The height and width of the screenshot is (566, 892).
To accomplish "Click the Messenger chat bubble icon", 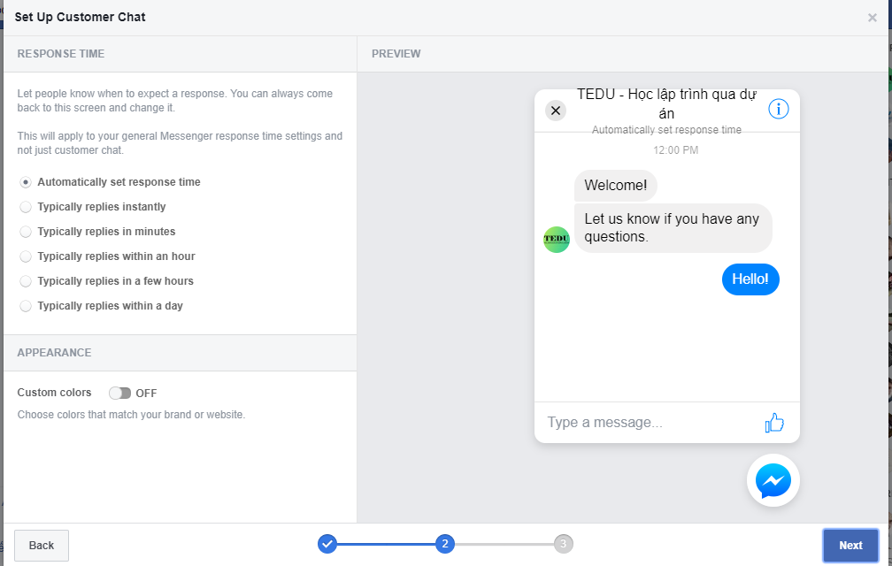I will pyautogui.click(x=773, y=481).
